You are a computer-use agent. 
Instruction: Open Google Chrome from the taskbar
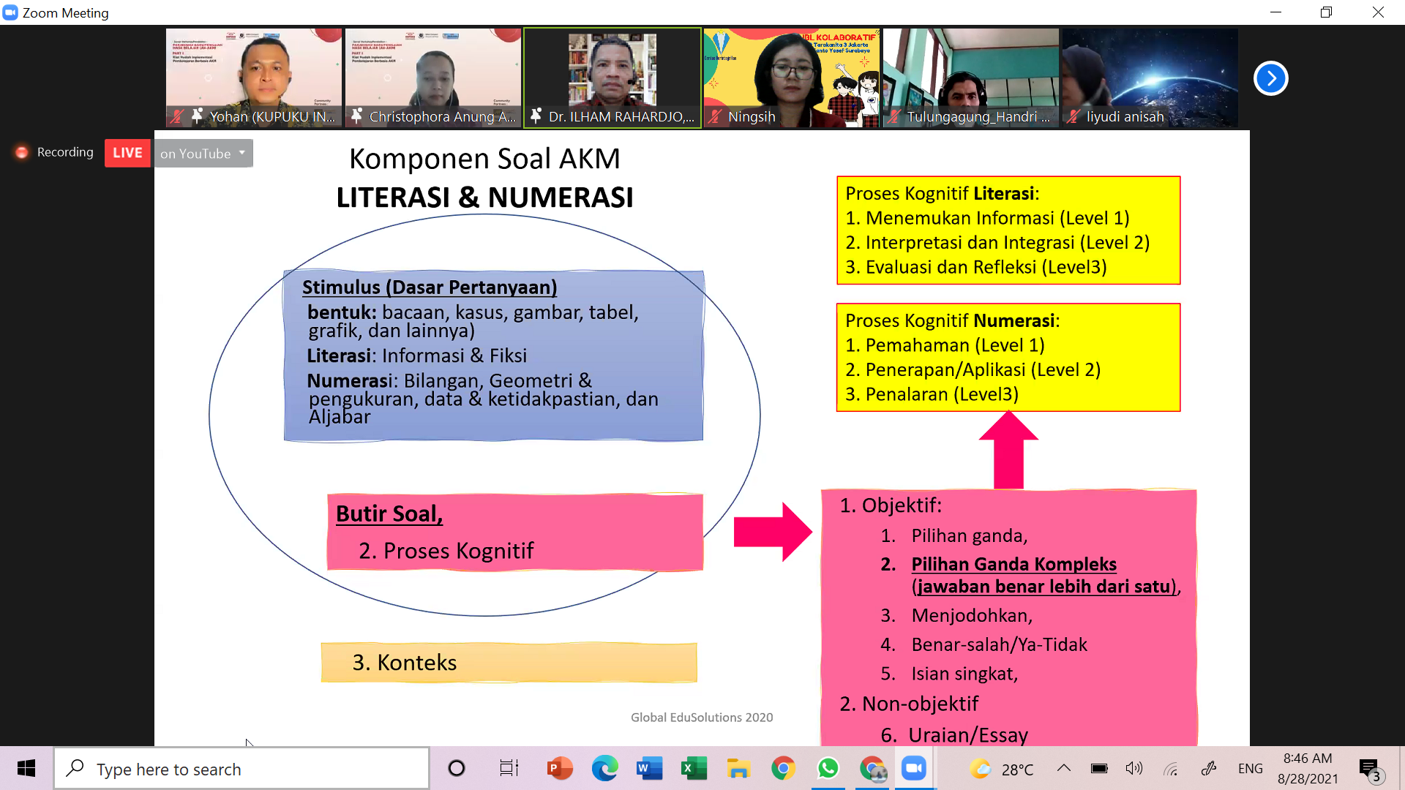coord(783,768)
